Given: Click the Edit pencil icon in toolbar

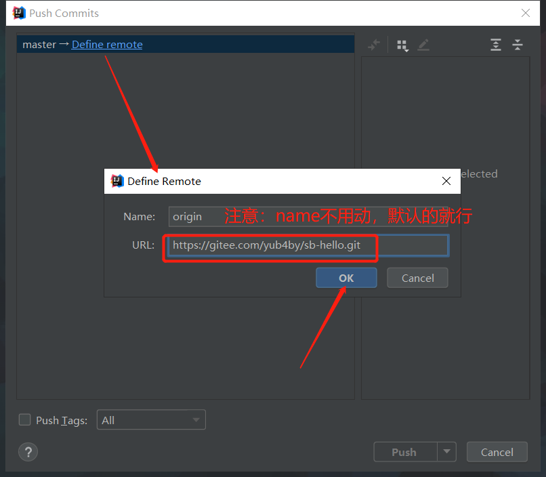Looking at the screenshot, I should (x=423, y=45).
